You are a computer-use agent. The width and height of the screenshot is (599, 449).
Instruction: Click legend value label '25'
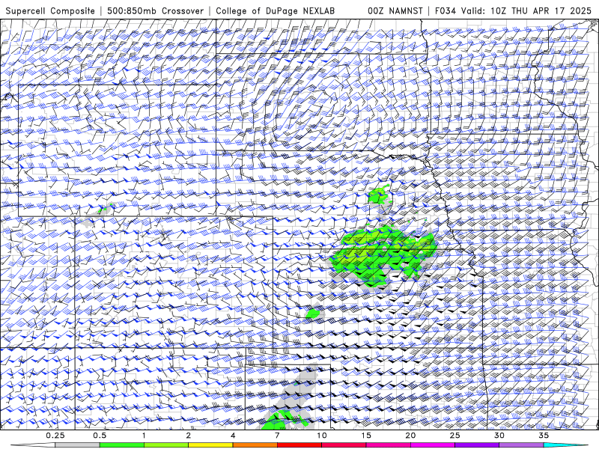tap(455, 436)
